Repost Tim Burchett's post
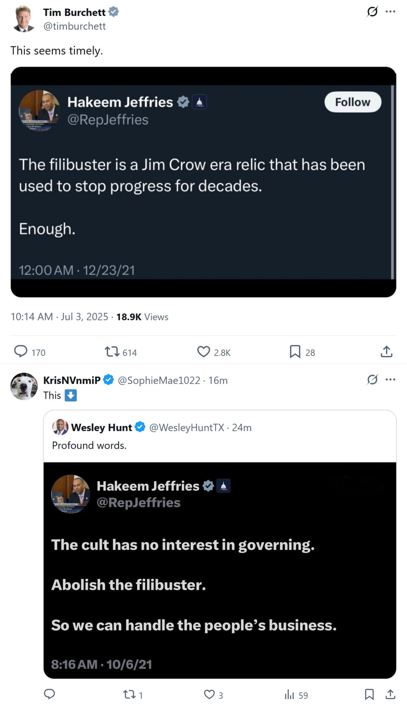This screenshot has width=407, height=707. click(112, 352)
